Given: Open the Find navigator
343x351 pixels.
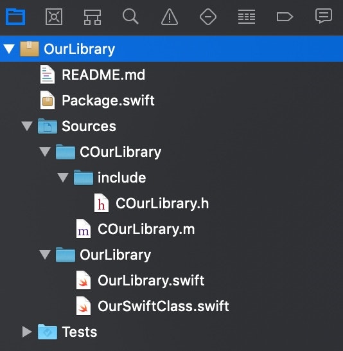Looking at the screenshot, I should [x=130, y=16].
